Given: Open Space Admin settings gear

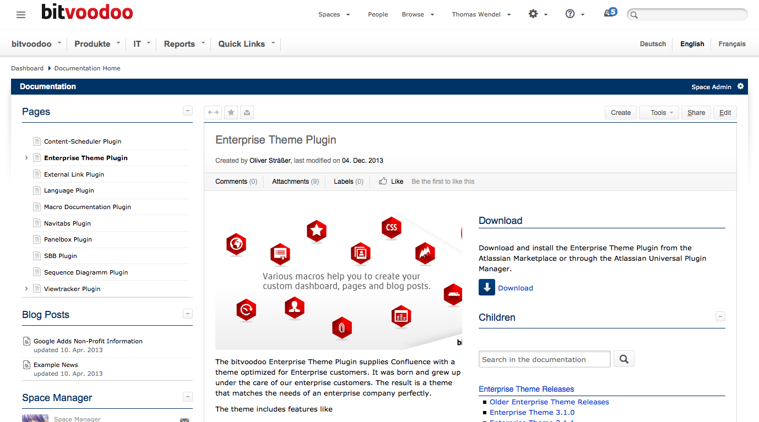Looking at the screenshot, I should click(x=741, y=86).
